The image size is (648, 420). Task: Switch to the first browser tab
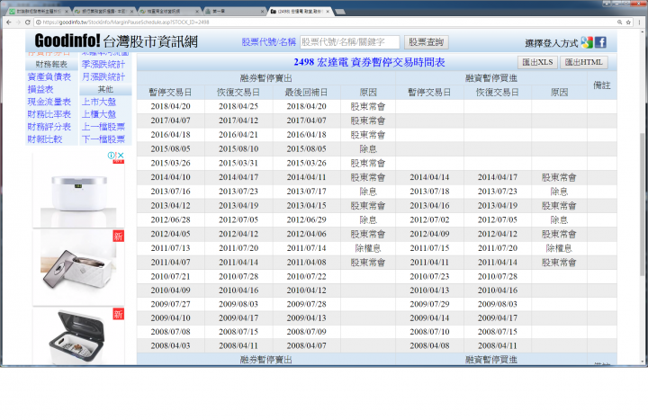[38, 11]
